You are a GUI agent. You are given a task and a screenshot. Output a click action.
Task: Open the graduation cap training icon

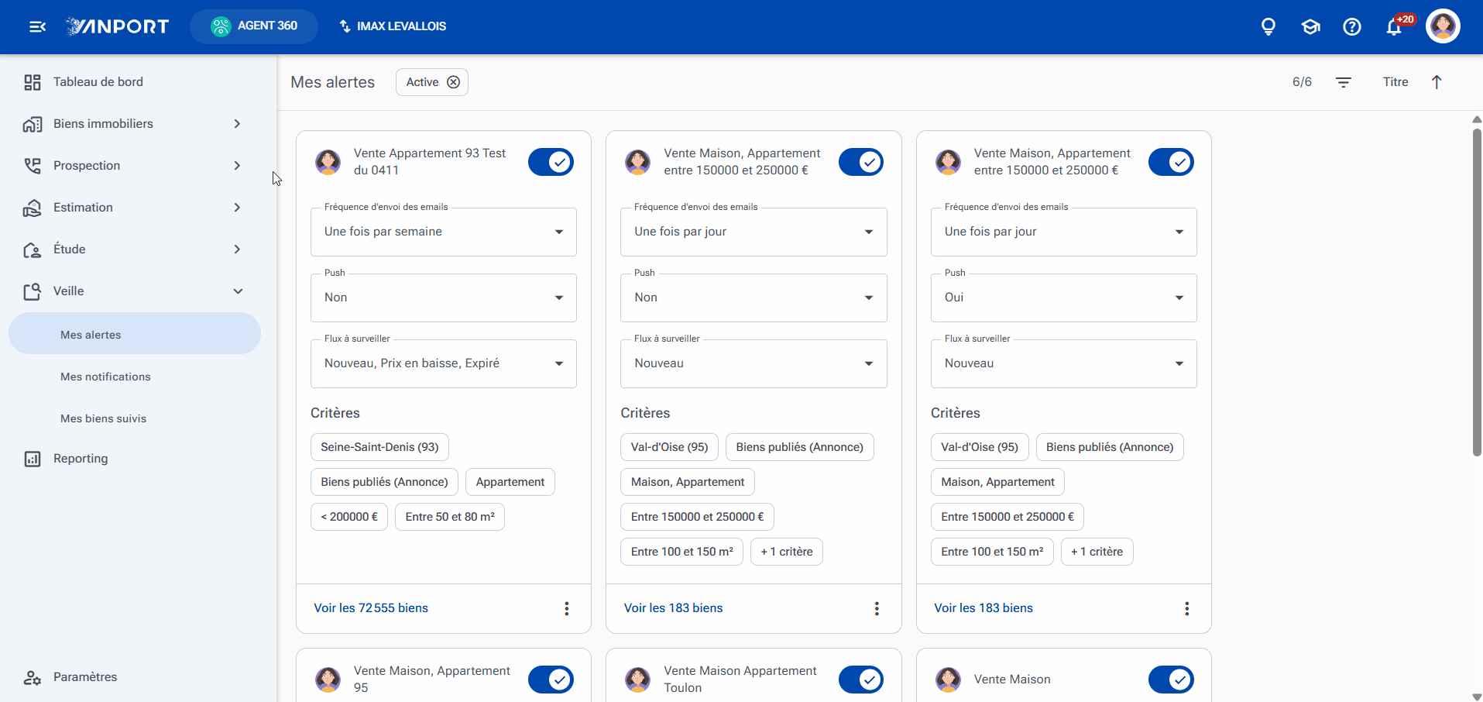coord(1310,27)
